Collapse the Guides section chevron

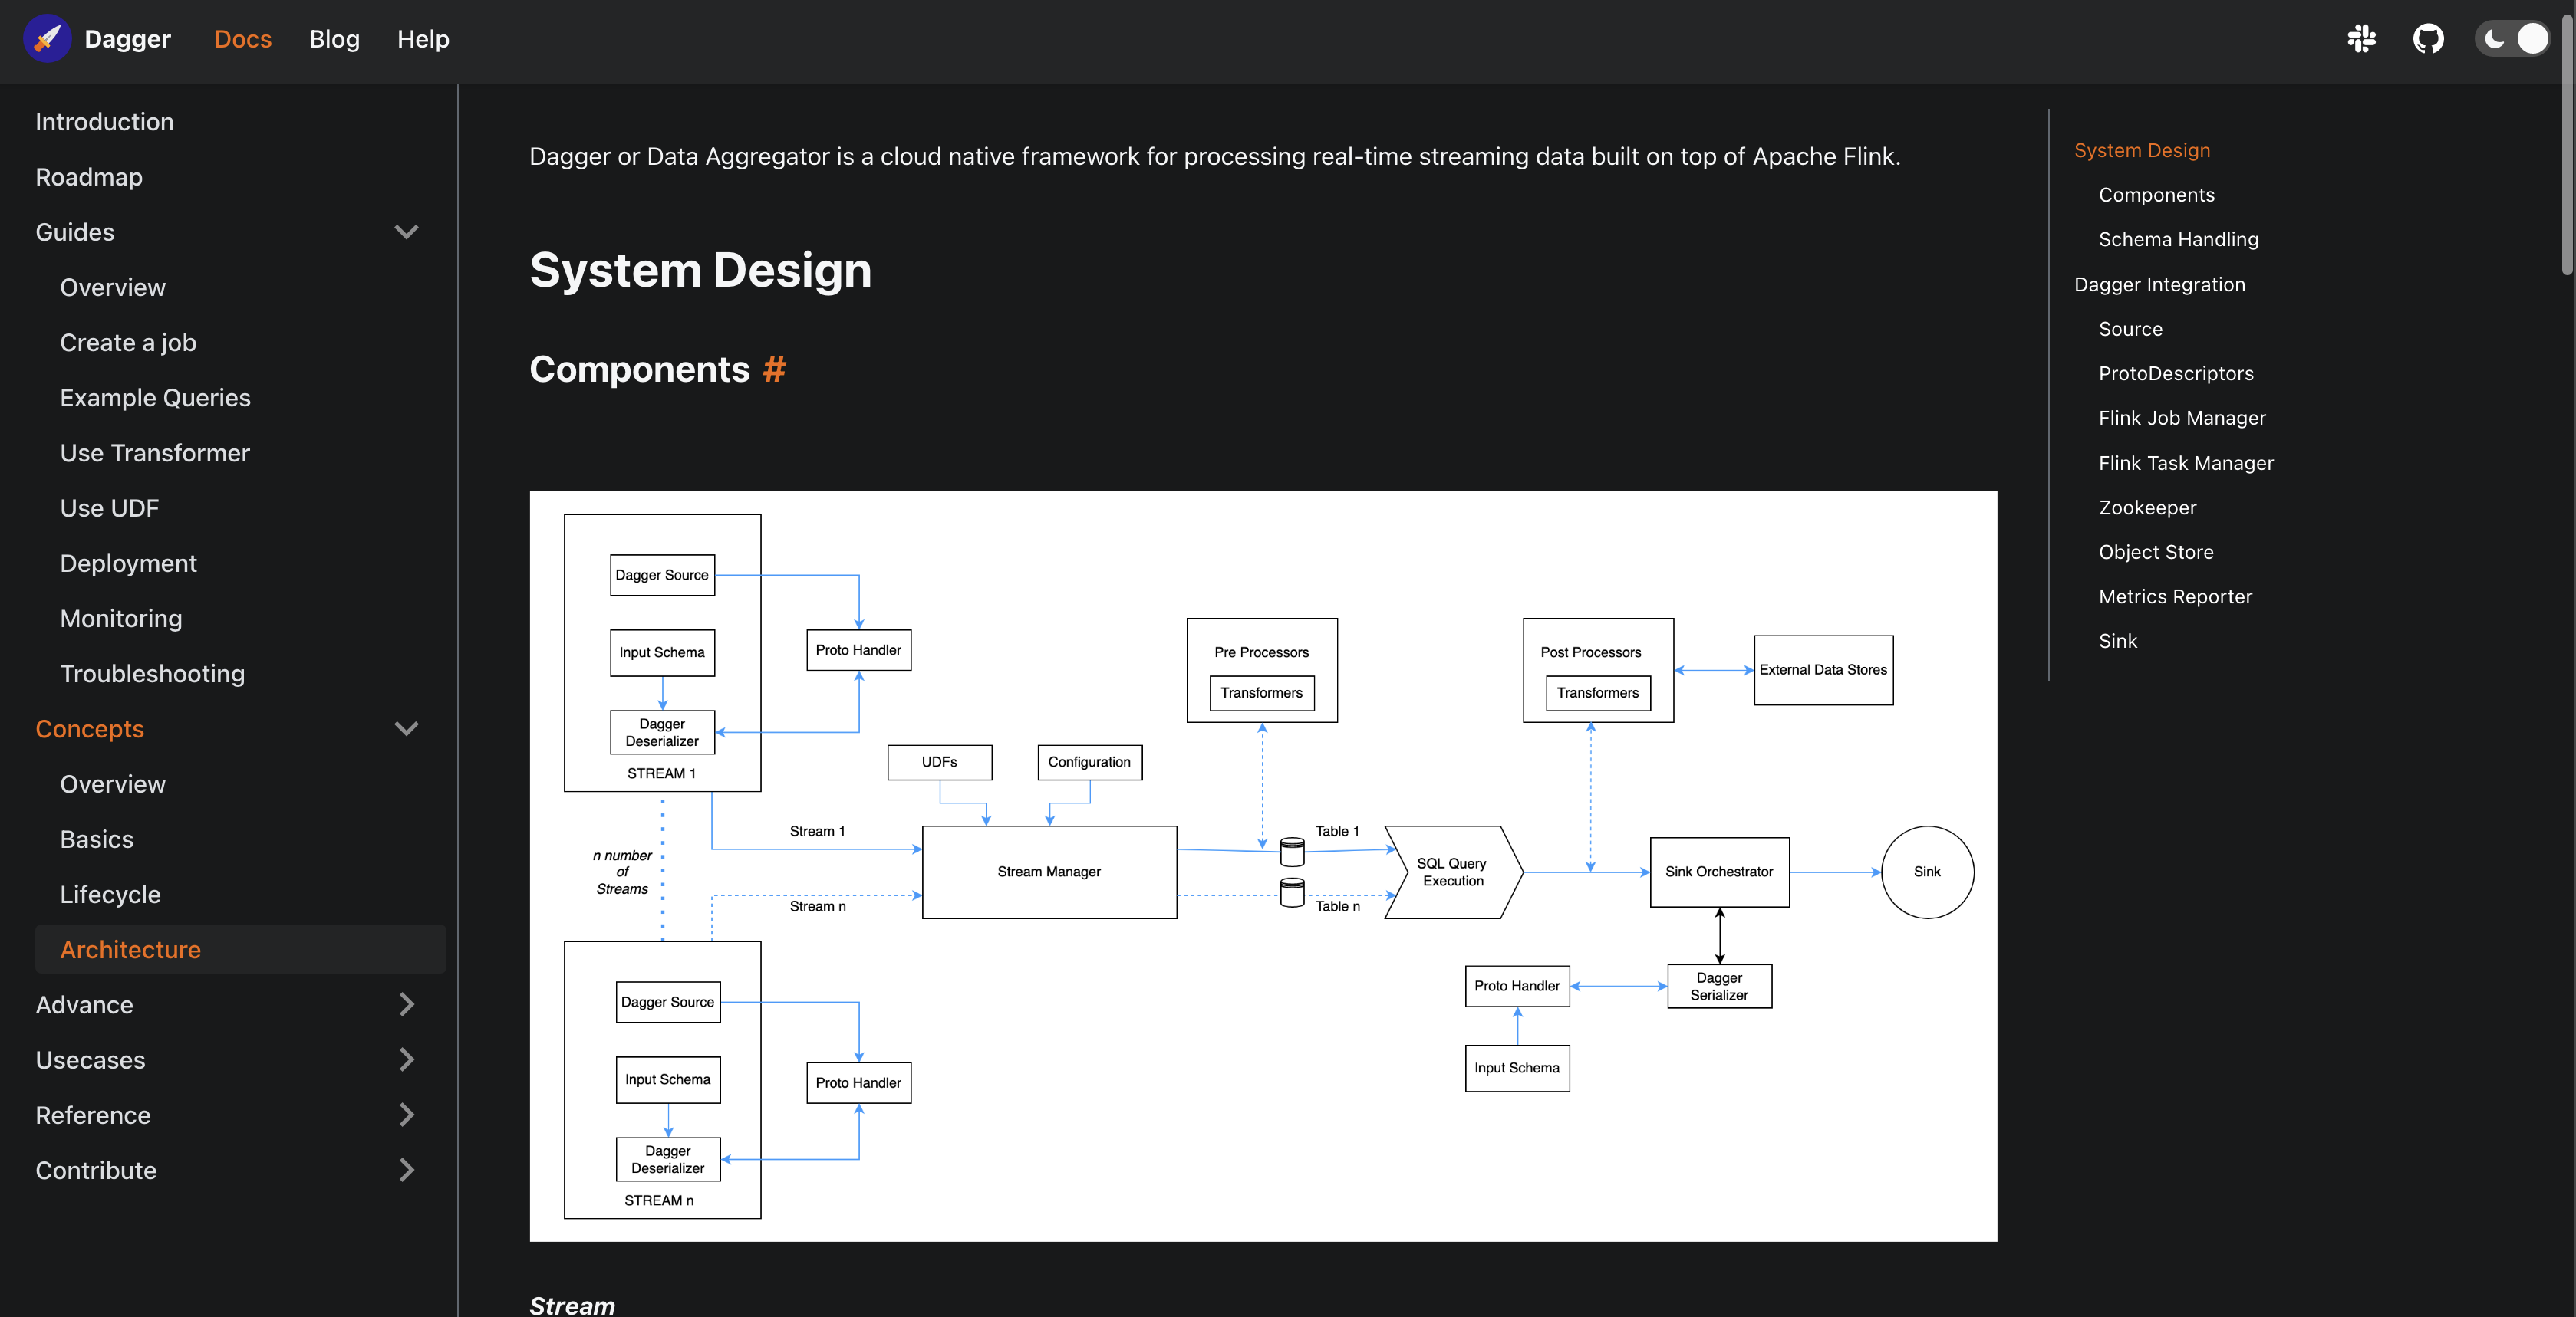coord(406,232)
